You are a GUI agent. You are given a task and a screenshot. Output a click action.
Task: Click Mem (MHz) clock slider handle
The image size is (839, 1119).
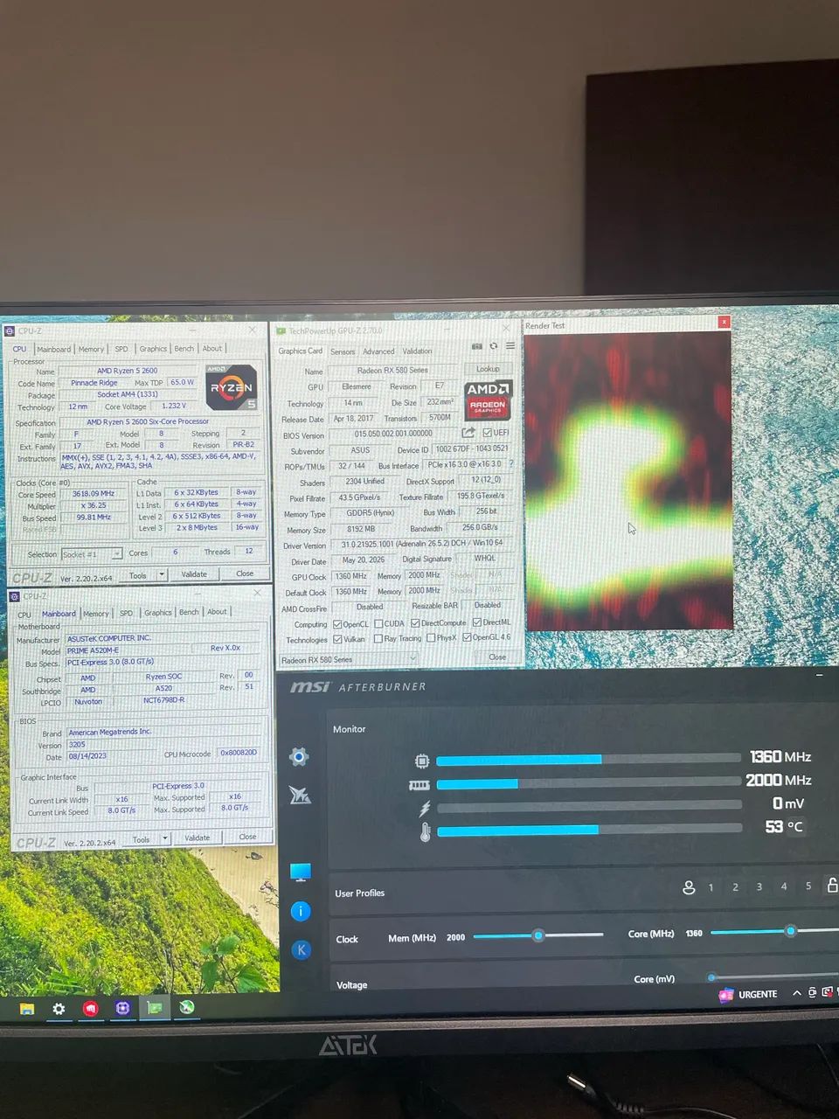point(538,935)
